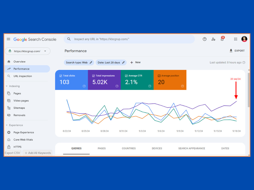Click the scrollbar up arrow
Screen dimensions: 254x190
(249, 70)
